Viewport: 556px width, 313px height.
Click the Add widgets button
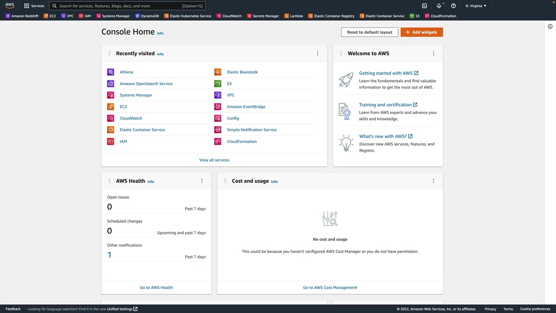pos(422,32)
